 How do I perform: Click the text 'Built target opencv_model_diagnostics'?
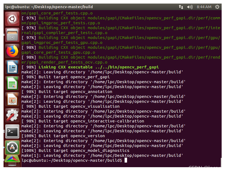[x=84, y=151]
